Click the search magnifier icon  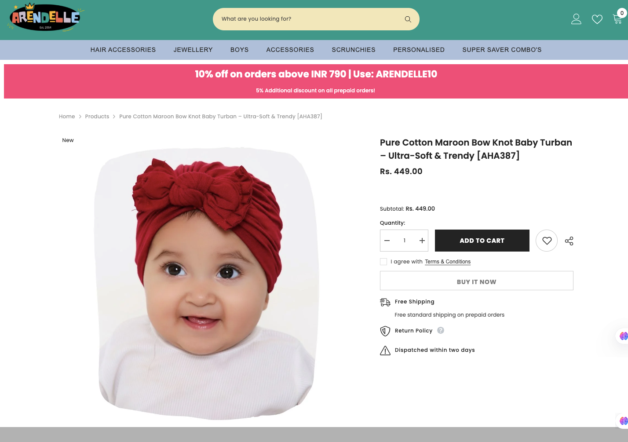(408, 19)
